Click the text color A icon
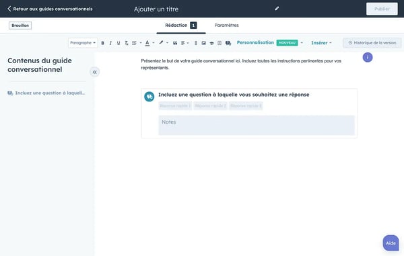 [x=147, y=43]
